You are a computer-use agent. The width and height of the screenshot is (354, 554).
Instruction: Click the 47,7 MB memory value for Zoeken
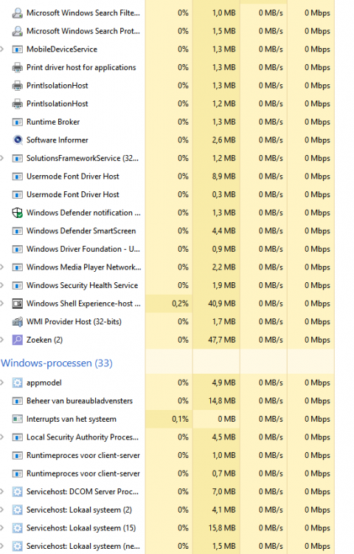(222, 340)
